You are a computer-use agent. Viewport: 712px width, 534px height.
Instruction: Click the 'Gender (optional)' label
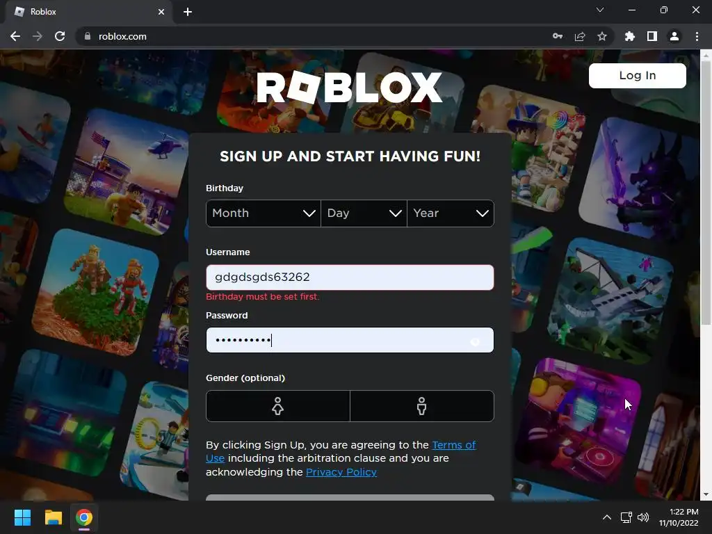click(x=245, y=378)
